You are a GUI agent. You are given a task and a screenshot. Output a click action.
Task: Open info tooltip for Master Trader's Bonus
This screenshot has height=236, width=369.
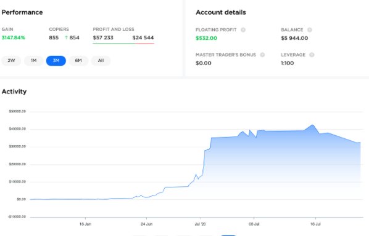262,55
